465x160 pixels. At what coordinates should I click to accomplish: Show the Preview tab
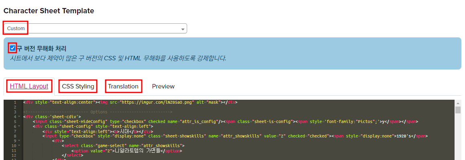tap(163, 86)
